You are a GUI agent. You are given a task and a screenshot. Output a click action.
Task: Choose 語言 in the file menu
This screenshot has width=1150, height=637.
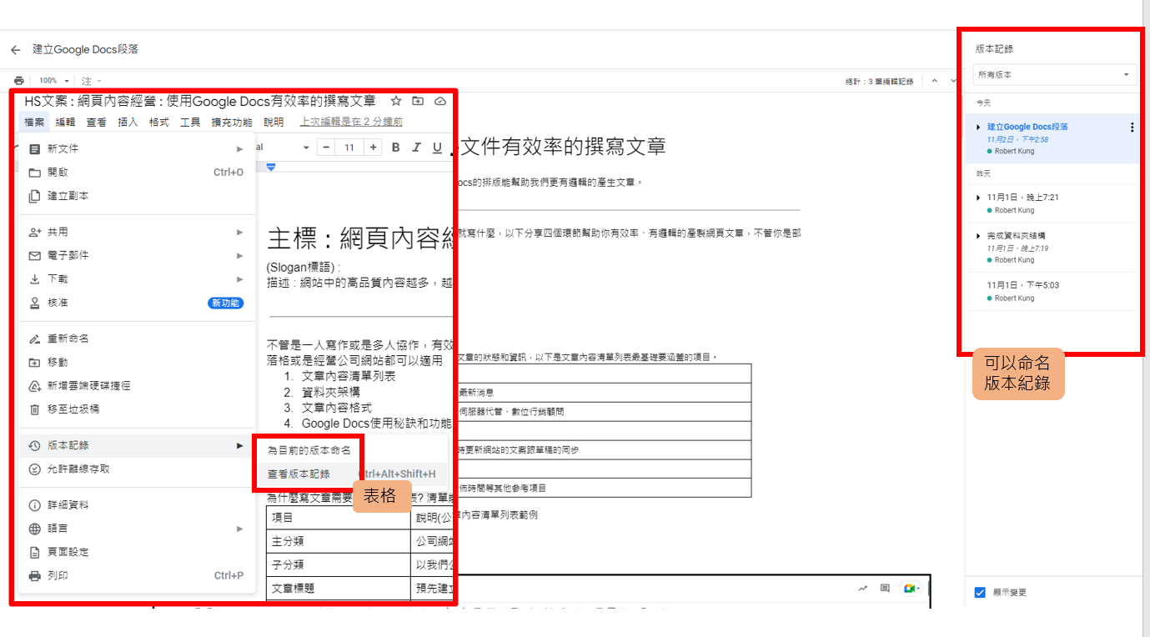point(138,529)
